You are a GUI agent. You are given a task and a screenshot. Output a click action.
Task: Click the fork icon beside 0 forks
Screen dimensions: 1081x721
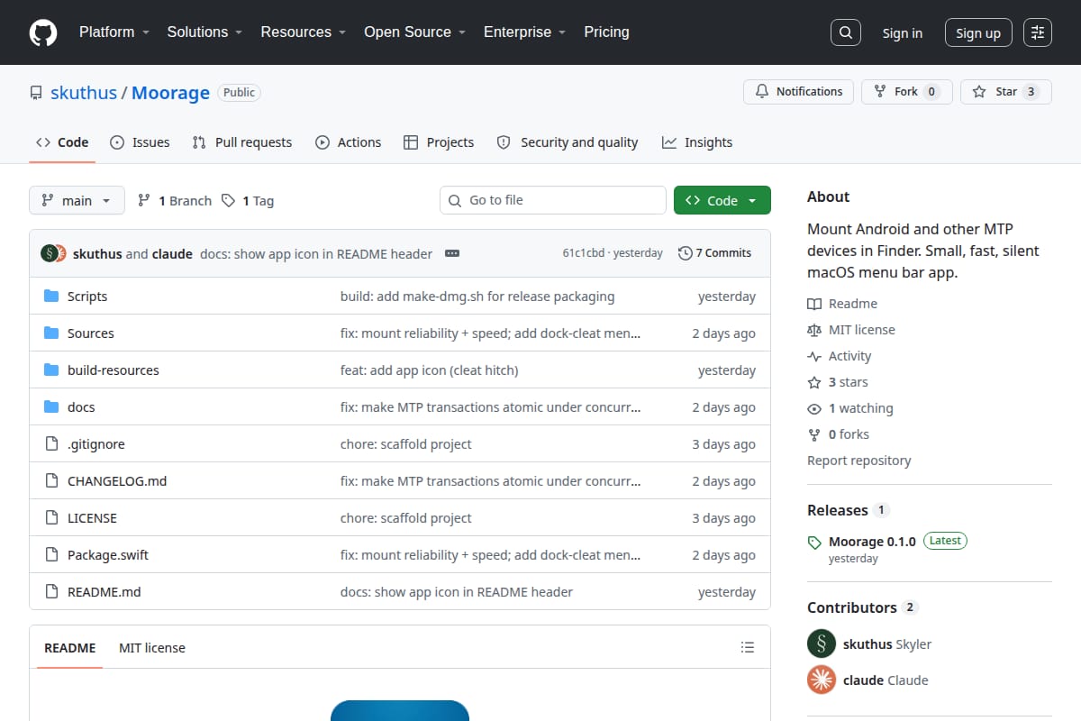pos(814,434)
